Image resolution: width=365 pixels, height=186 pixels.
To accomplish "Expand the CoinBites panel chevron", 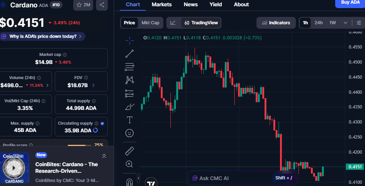I will [x=104, y=156].
